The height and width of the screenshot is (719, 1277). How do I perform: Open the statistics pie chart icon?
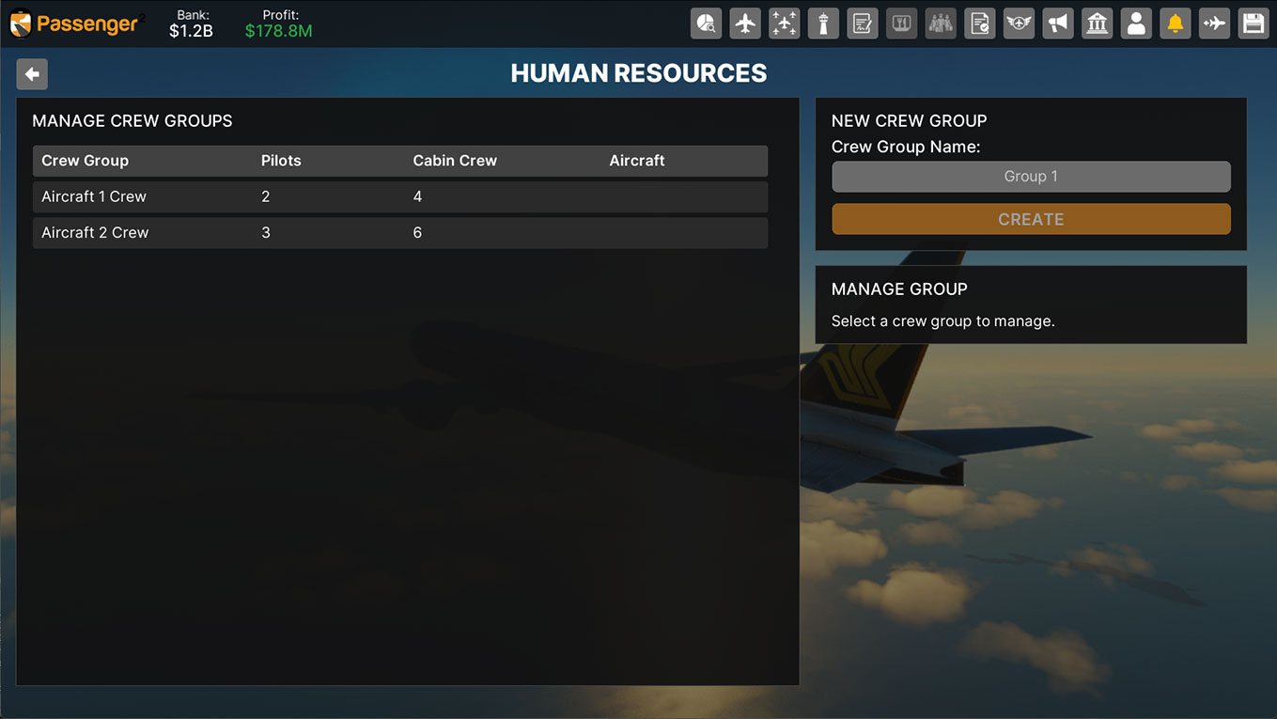click(706, 23)
